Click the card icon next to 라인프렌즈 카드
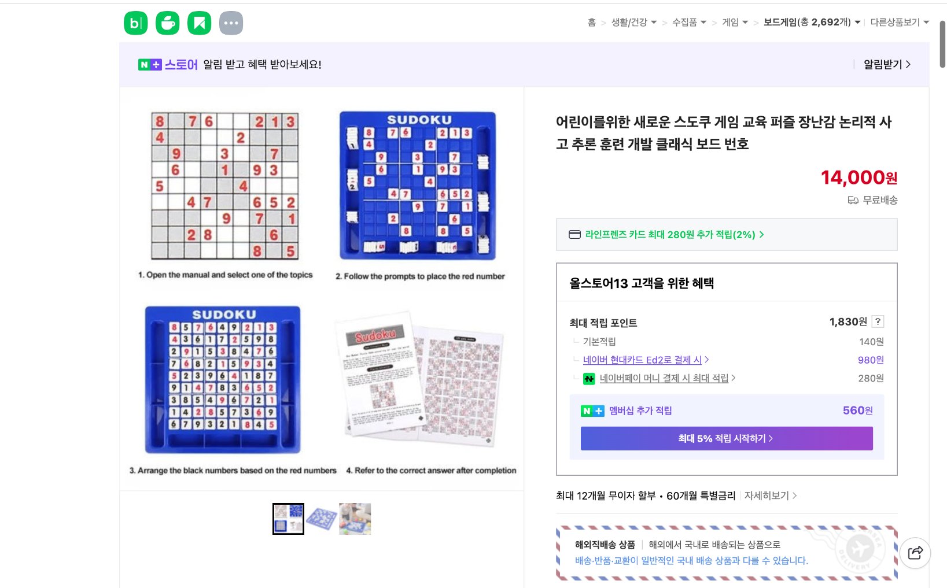947x588 pixels. 574,235
